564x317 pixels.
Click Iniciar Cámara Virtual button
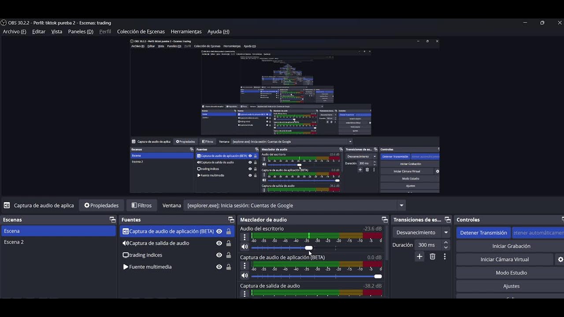point(505,259)
